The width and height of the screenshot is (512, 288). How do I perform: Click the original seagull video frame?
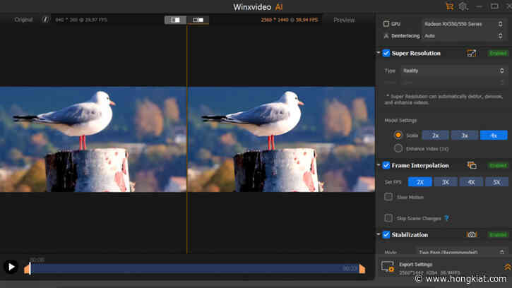click(x=93, y=139)
